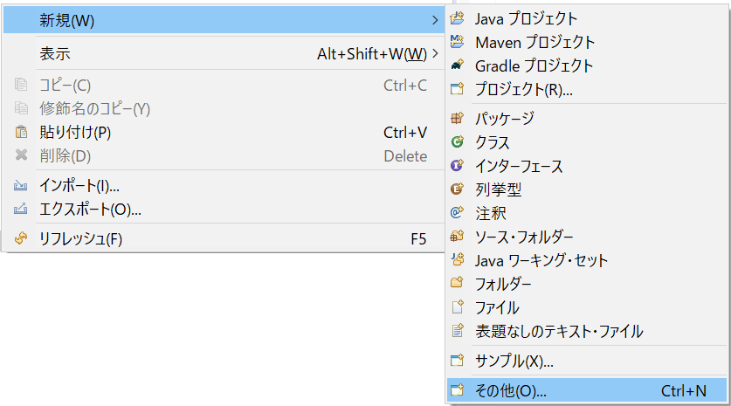
Task: Click the Java プロジェクト icon
Action: [x=458, y=18]
